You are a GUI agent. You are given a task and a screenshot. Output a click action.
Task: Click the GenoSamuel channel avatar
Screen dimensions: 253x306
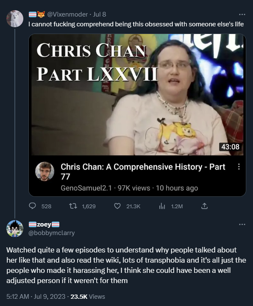coord(44,171)
